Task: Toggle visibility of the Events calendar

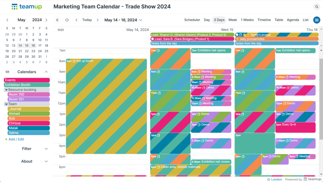Action: click(26, 80)
